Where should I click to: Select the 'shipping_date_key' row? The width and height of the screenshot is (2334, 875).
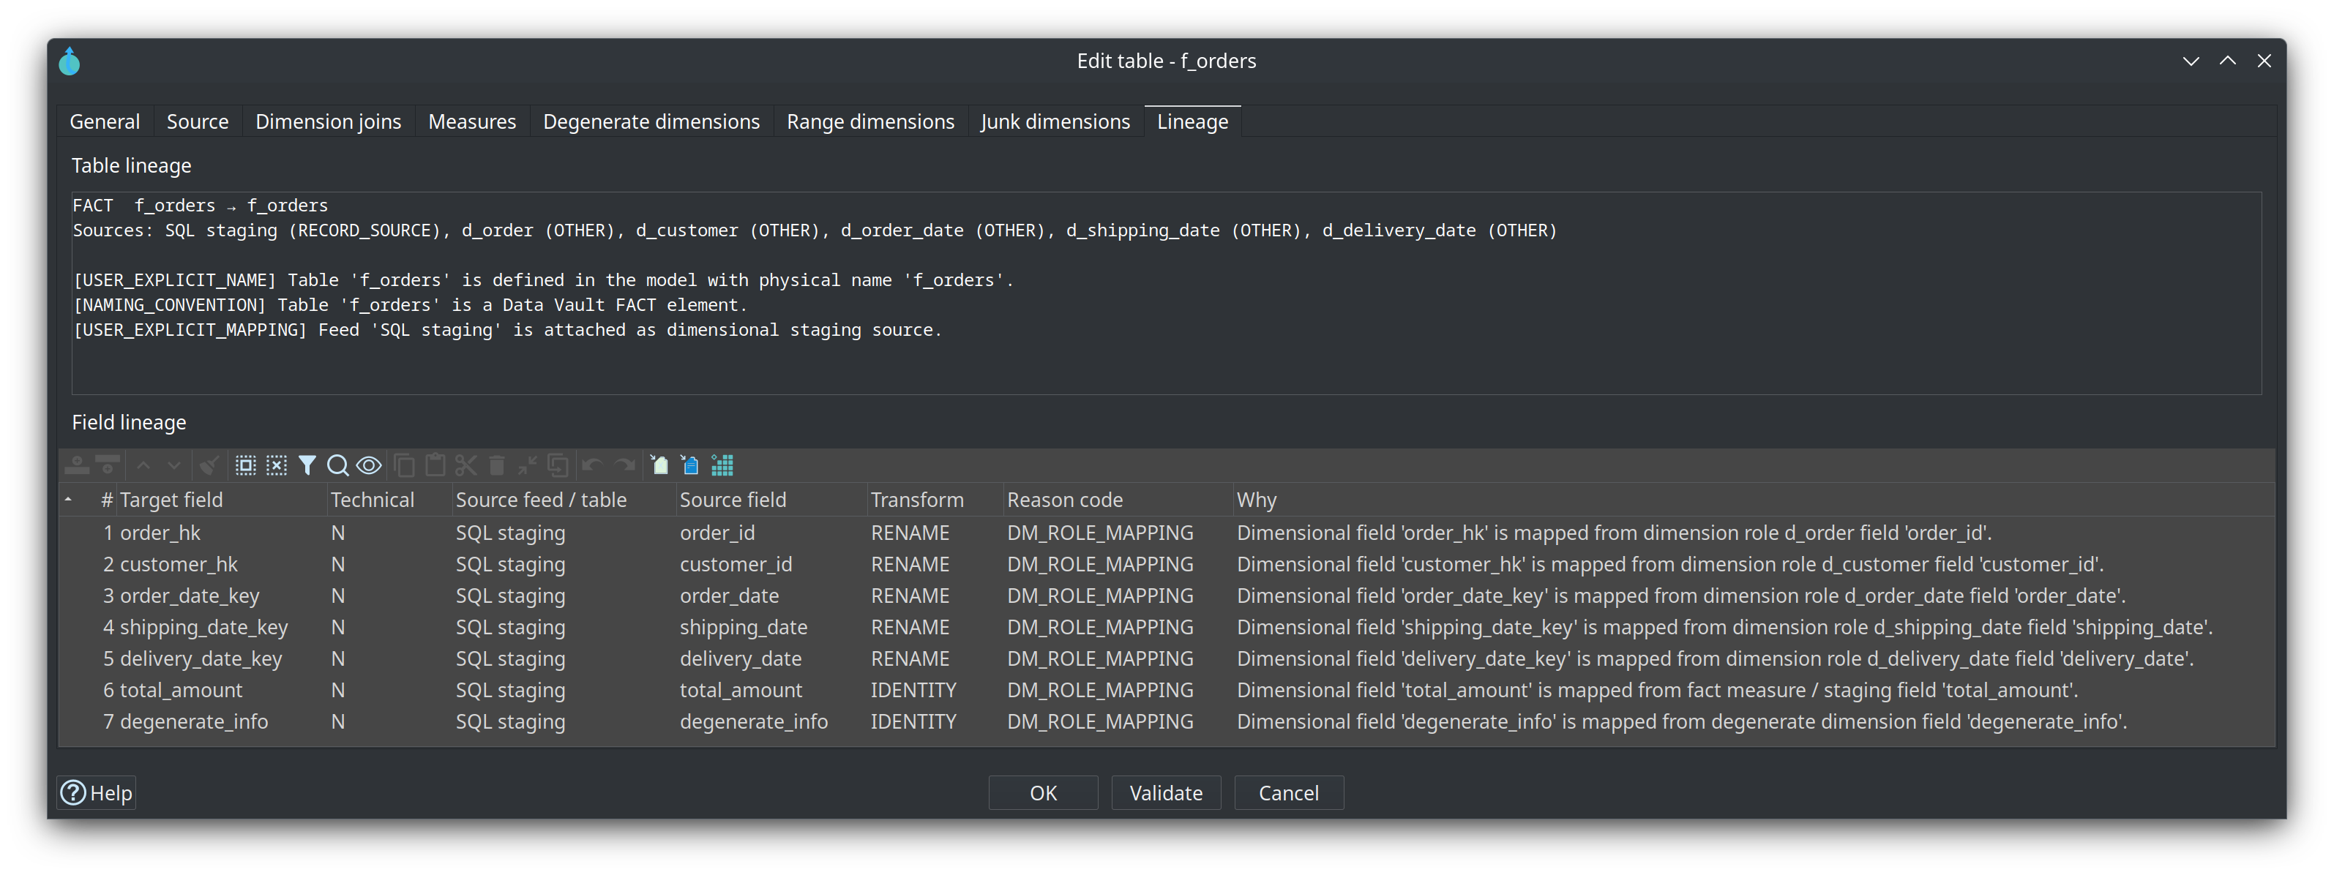tap(1166, 627)
